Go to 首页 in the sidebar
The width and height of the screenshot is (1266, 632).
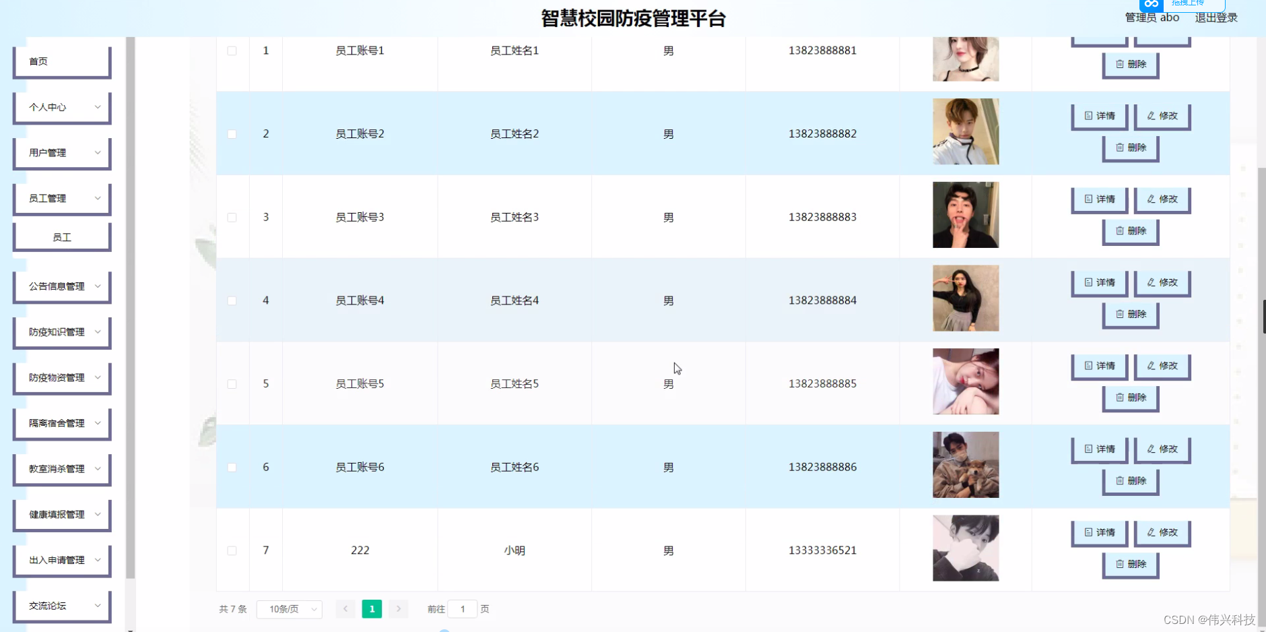[62, 61]
